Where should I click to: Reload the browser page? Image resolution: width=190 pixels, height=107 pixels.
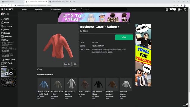click(x=9, y=5)
